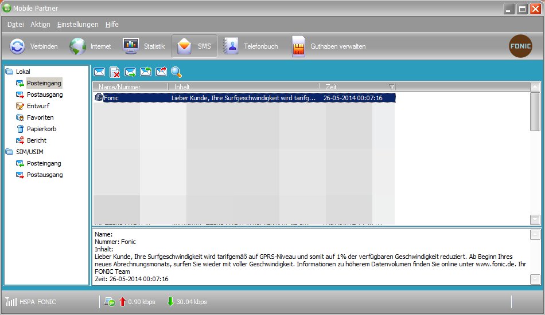Minimize the Mobile Partner window

pos(509,9)
